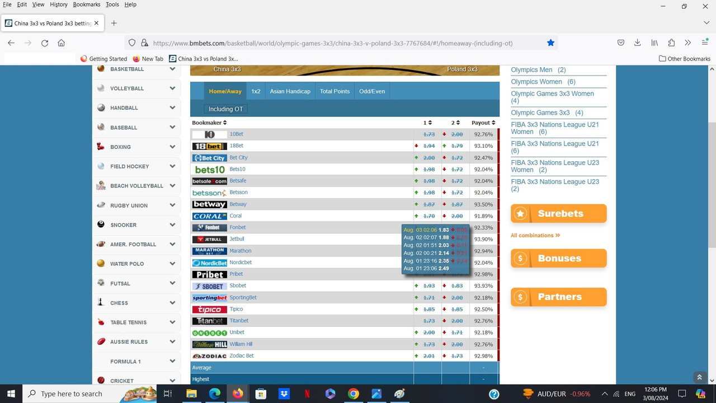The width and height of the screenshot is (716, 403).
Task: Switch to the Odd/Even tab
Action: 372,91
